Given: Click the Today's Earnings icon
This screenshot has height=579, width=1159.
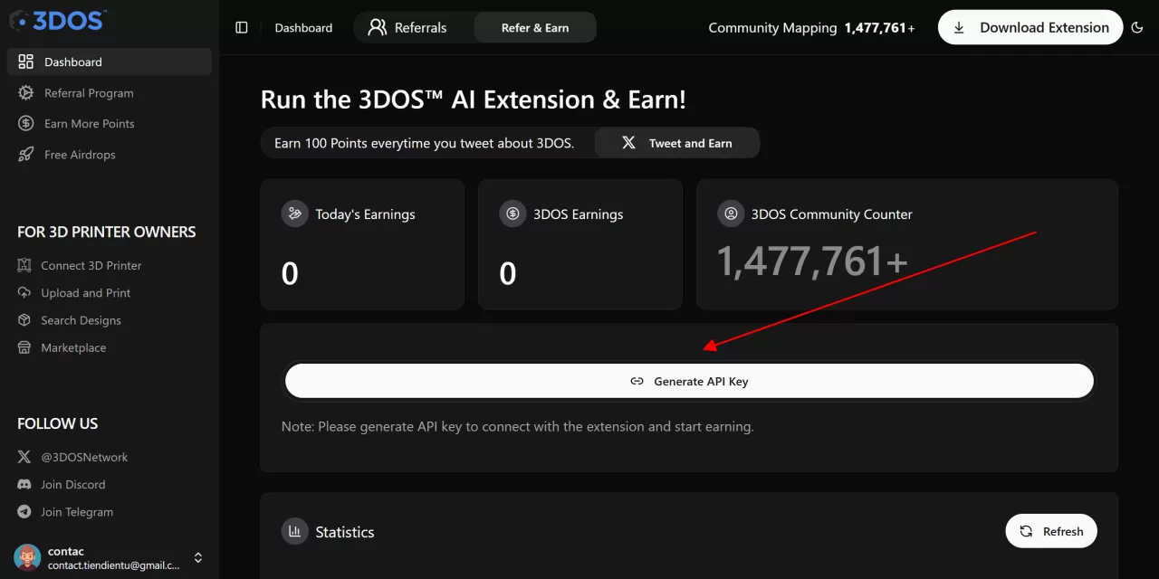Looking at the screenshot, I should [x=294, y=214].
